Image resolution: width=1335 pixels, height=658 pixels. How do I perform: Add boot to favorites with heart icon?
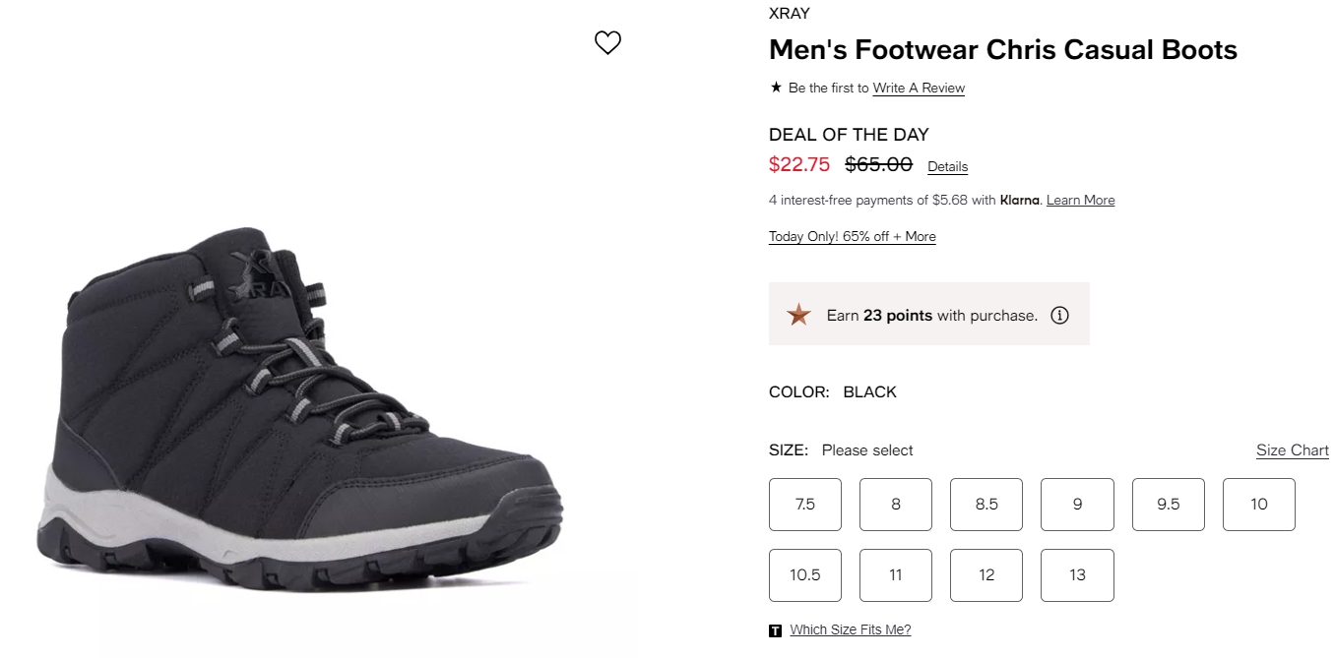click(607, 42)
